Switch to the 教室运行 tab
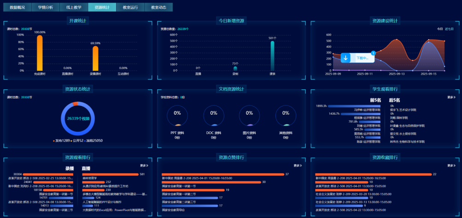This screenshot has width=462, height=218. 130,7
